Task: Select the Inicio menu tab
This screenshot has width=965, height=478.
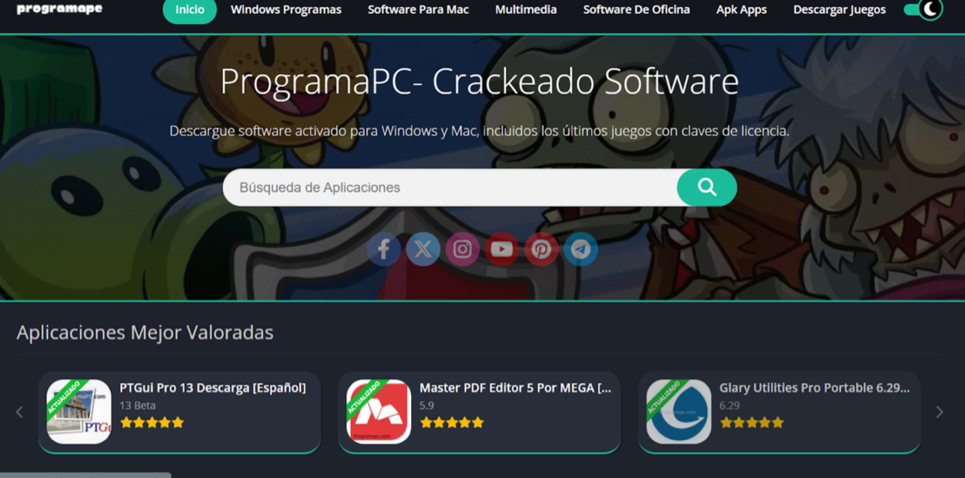Action: pyautogui.click(x=189, y=10)
